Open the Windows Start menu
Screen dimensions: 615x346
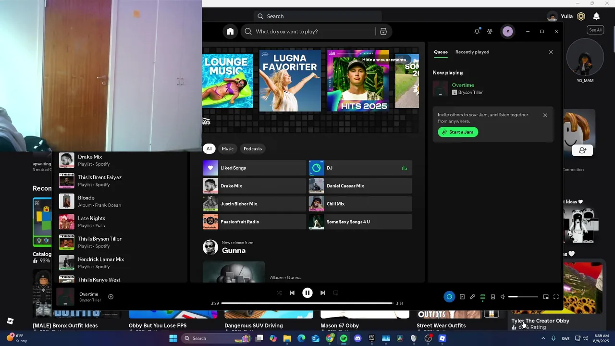pos(173,338)
